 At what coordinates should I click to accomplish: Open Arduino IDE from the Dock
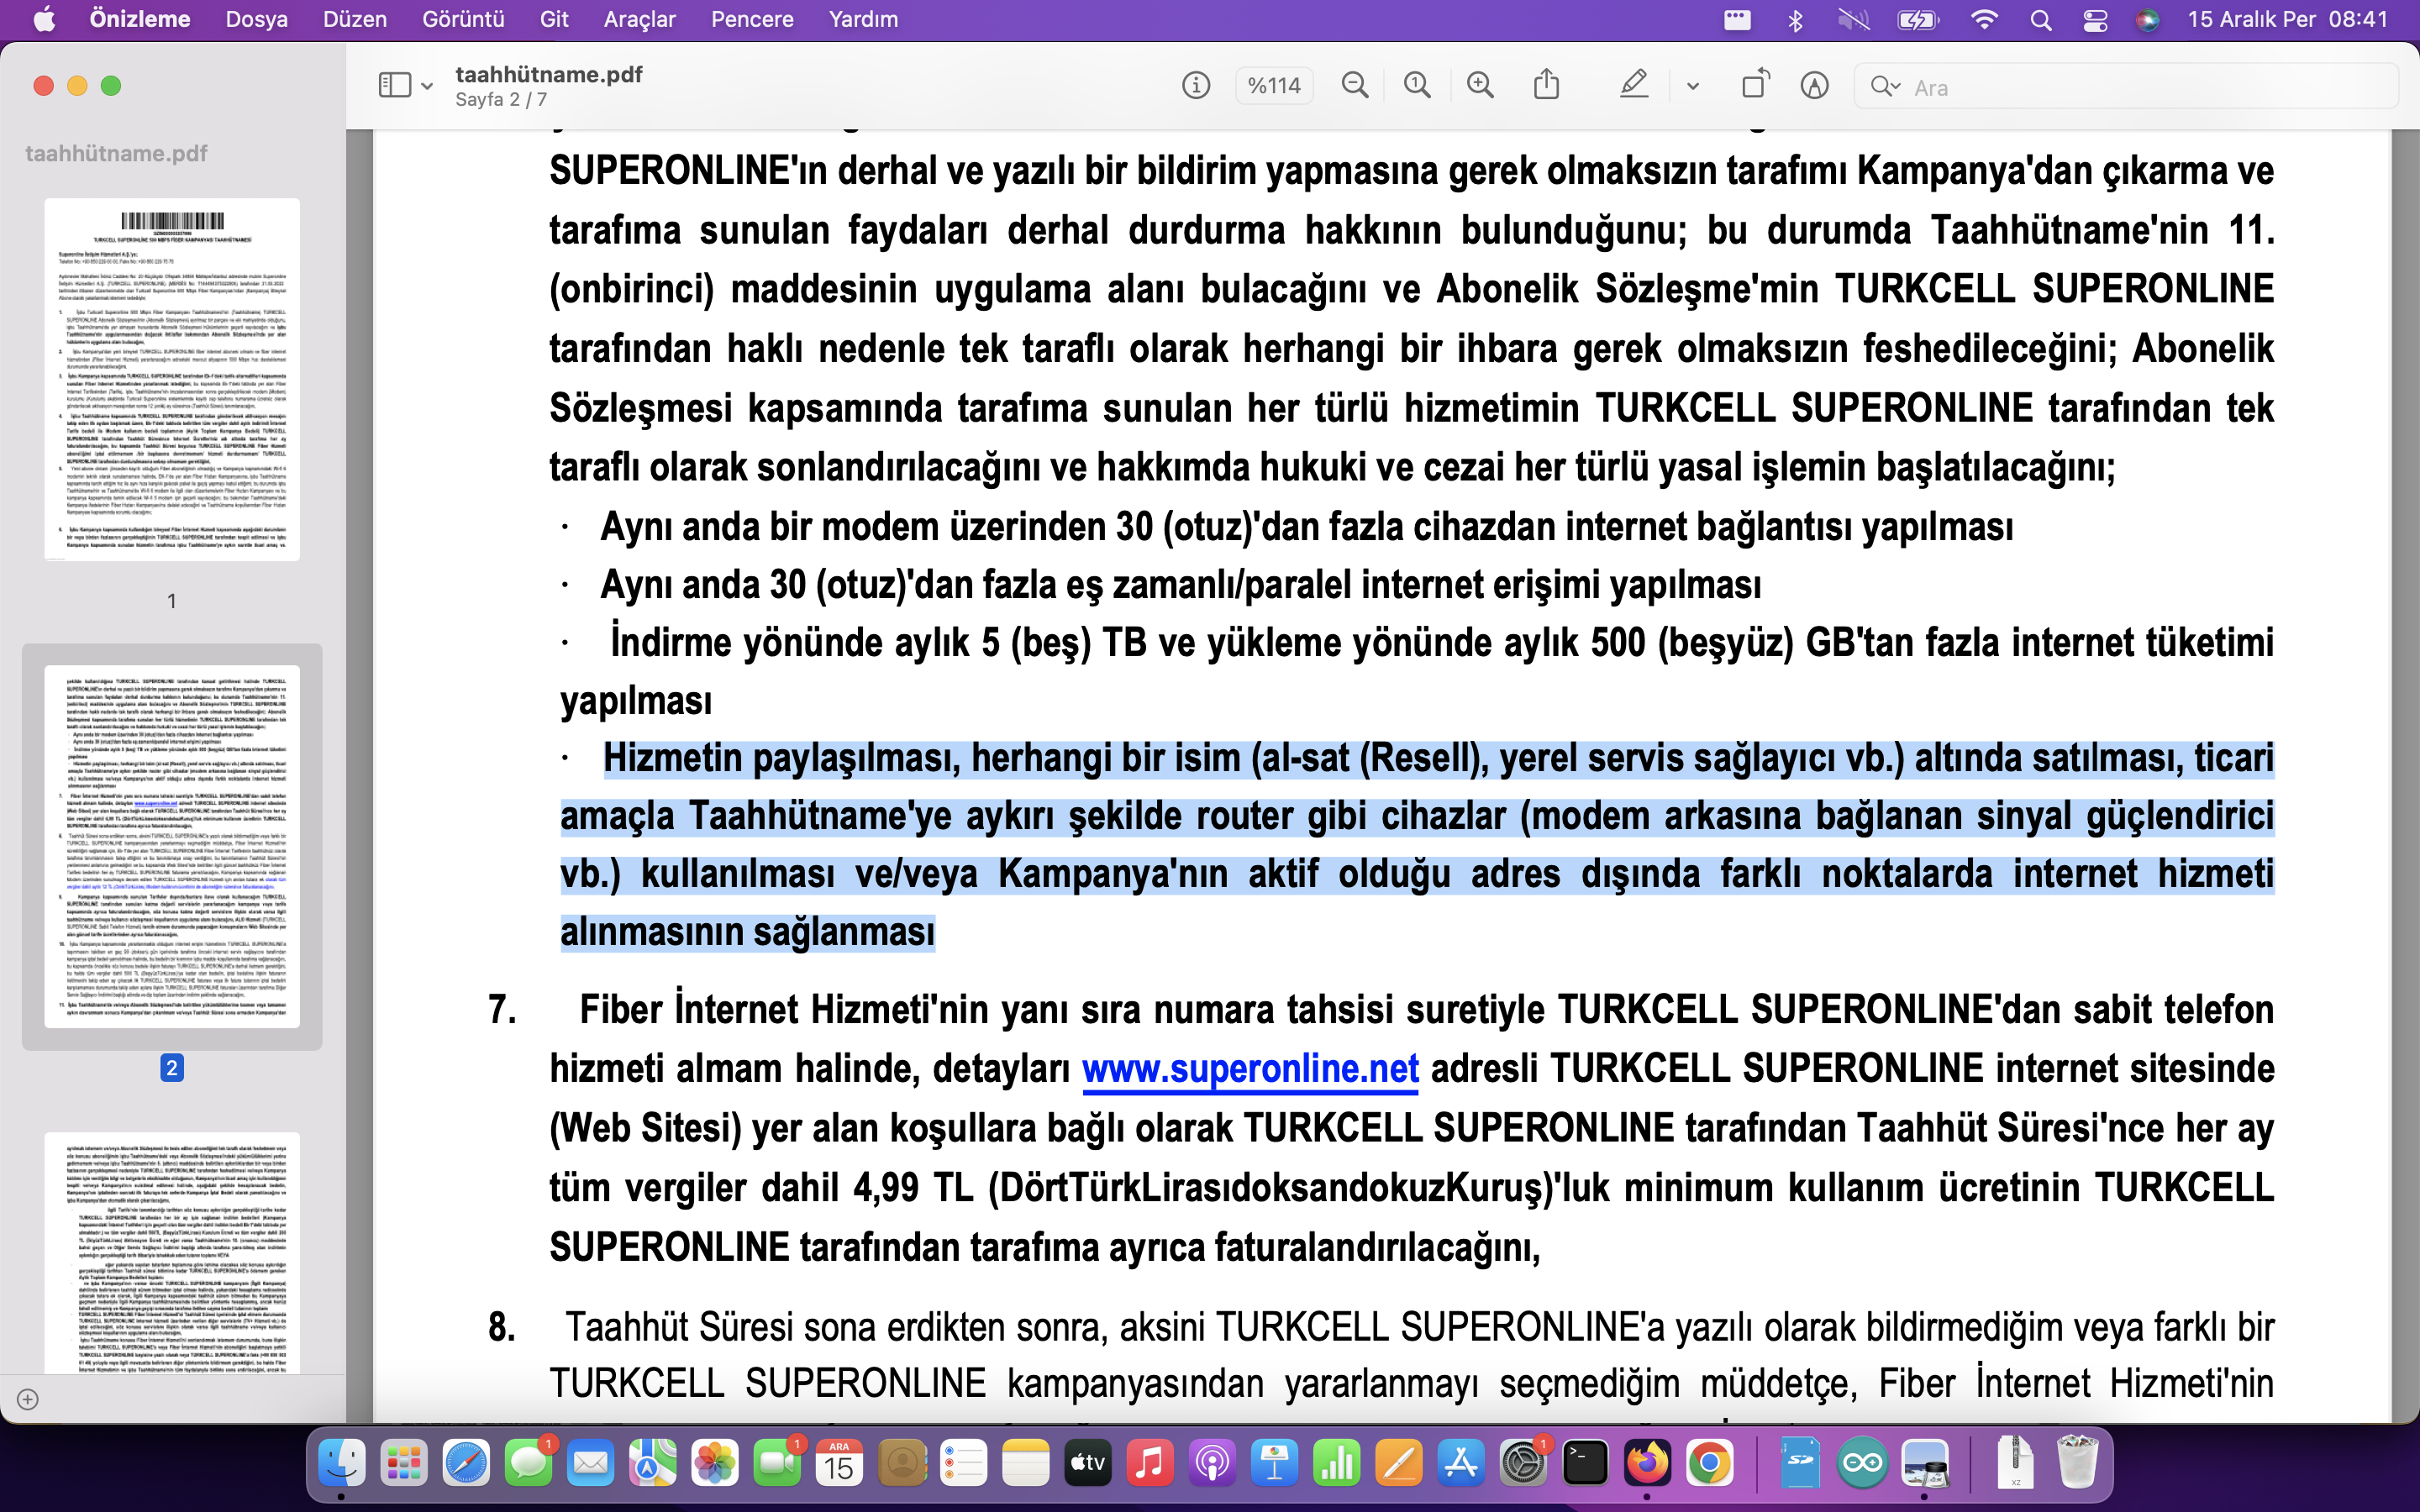coord(1862,1463)
